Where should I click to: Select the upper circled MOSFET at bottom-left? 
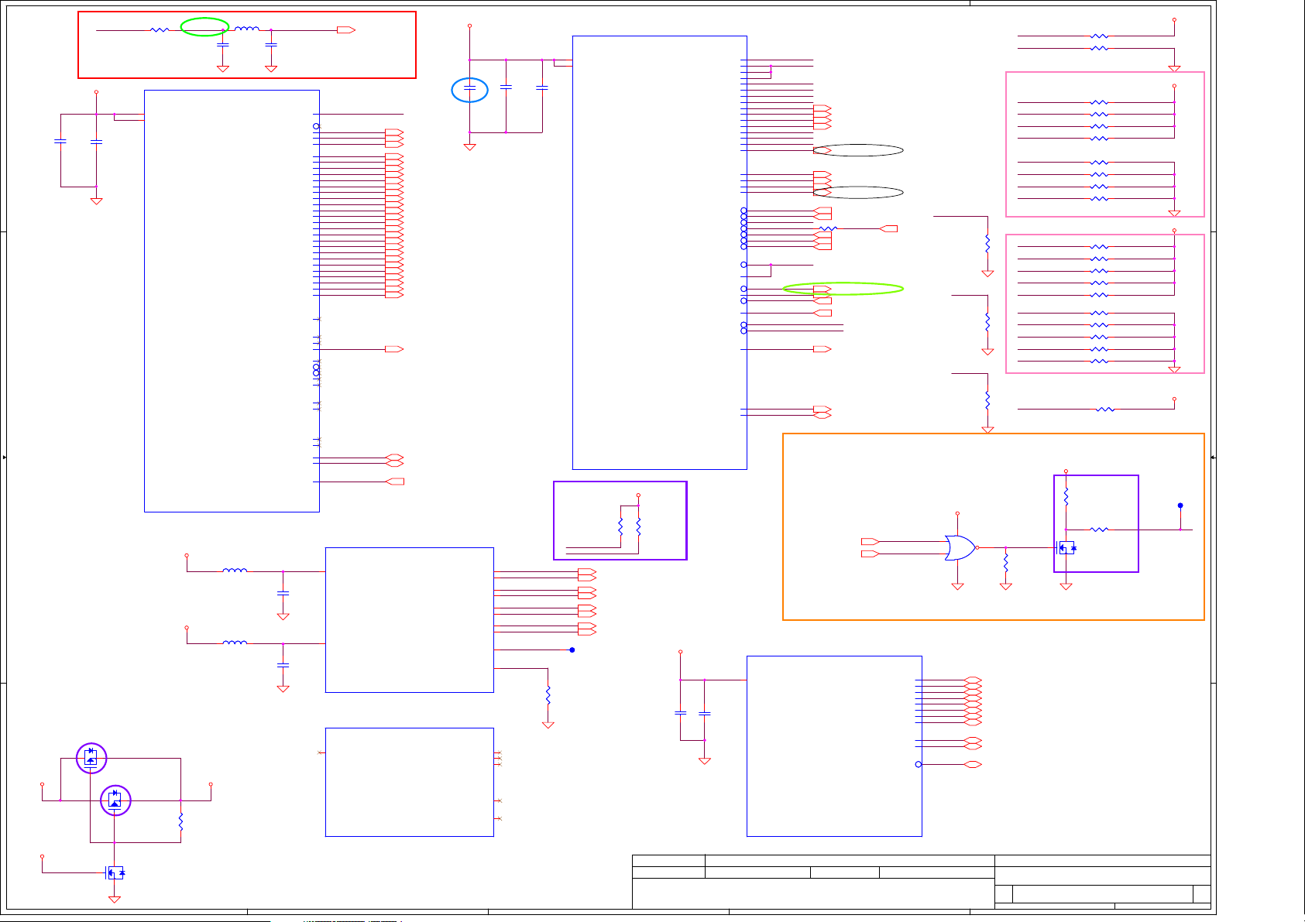pos(91,758)
